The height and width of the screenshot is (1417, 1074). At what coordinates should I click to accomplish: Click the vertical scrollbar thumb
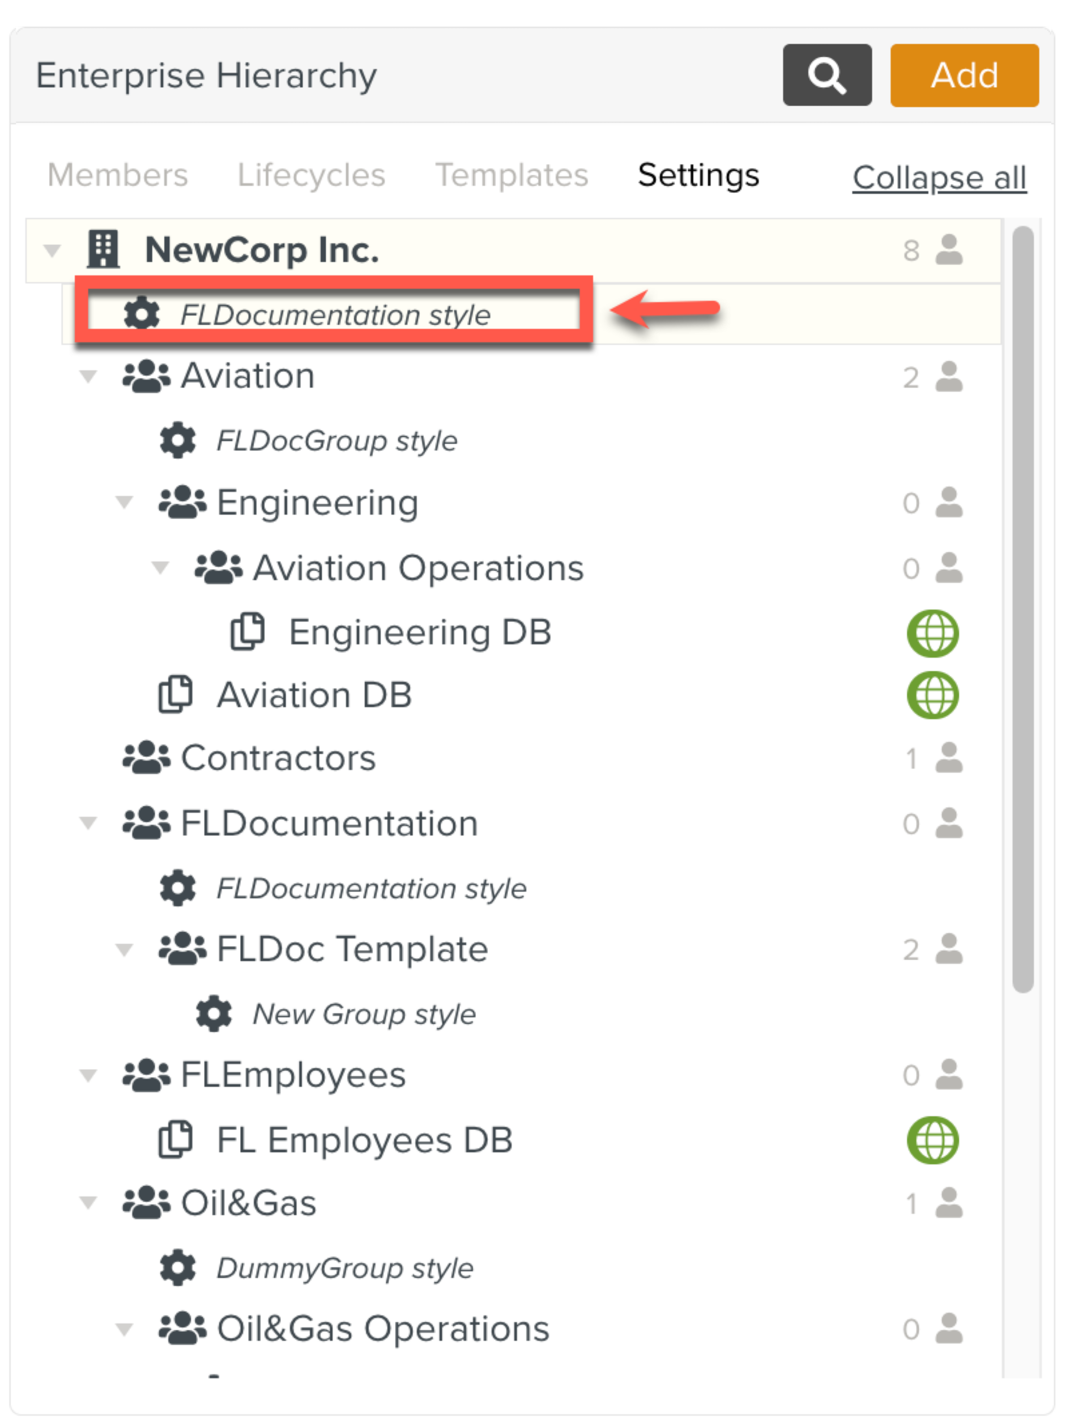click(1023, 609)
